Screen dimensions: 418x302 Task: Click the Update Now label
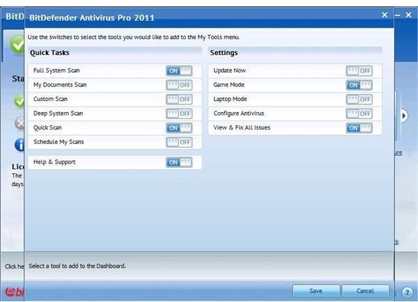click(230, 70)
